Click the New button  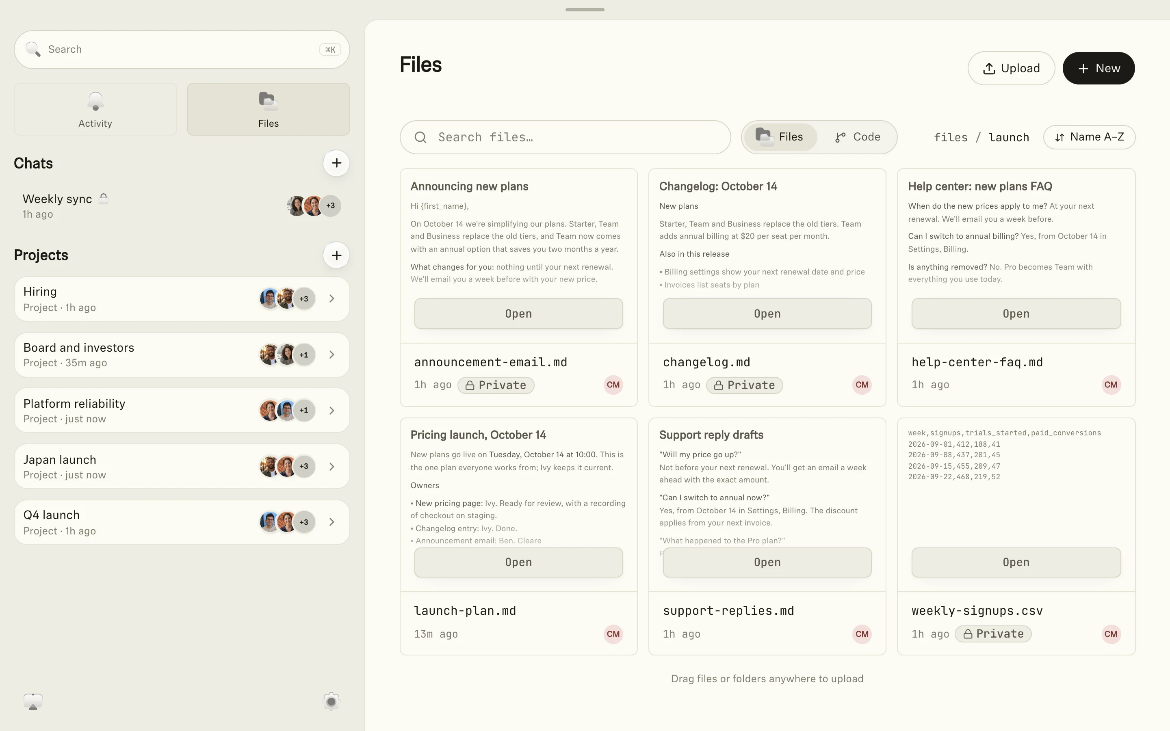pyautogui.click(x=1098, y=68)
